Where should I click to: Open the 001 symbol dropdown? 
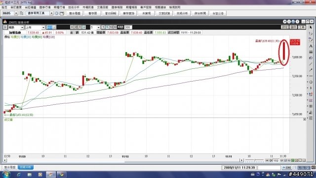54,28
